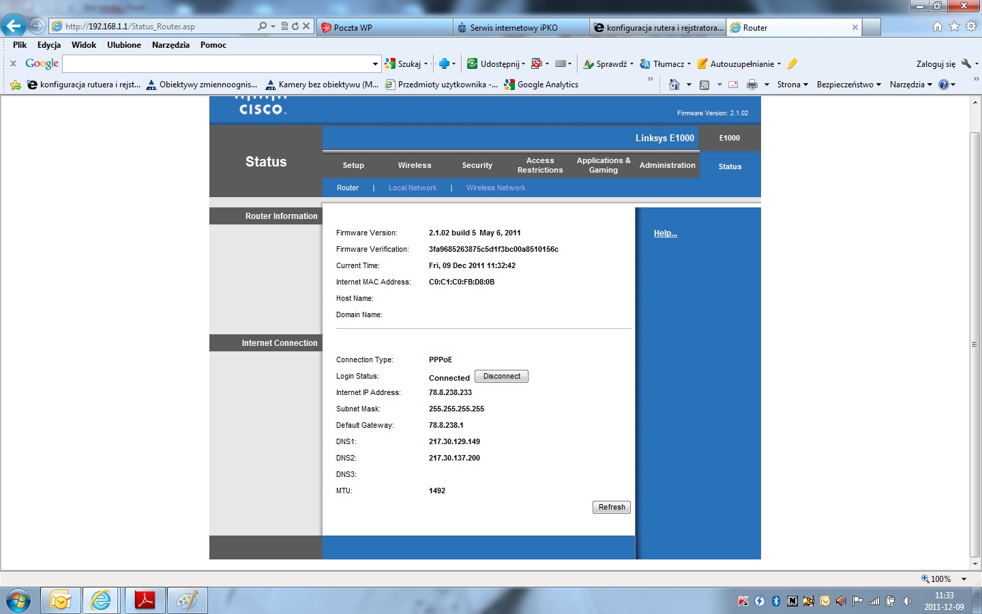Click the search magnifier in the address bar

[x=263, y=27]
